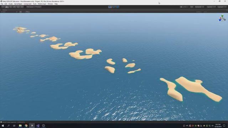
Task: Switch to the Scene tab
Action: tap(4, 10)
